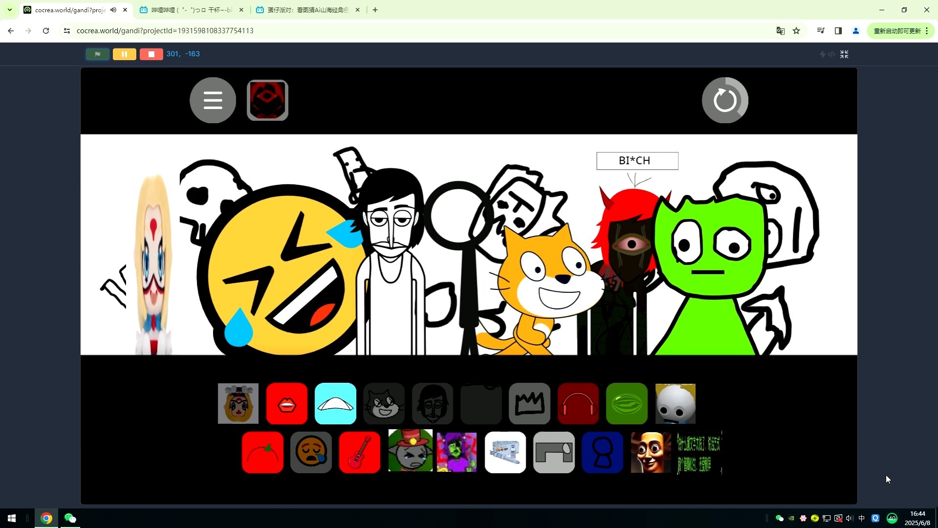Screen dimensions: 938x528
Task: Click the BI*CH speech bubble
Action: click(637, 161)
